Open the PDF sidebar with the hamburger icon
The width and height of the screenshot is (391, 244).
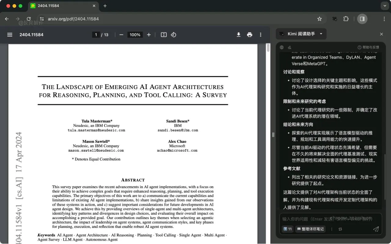(9, 35)
